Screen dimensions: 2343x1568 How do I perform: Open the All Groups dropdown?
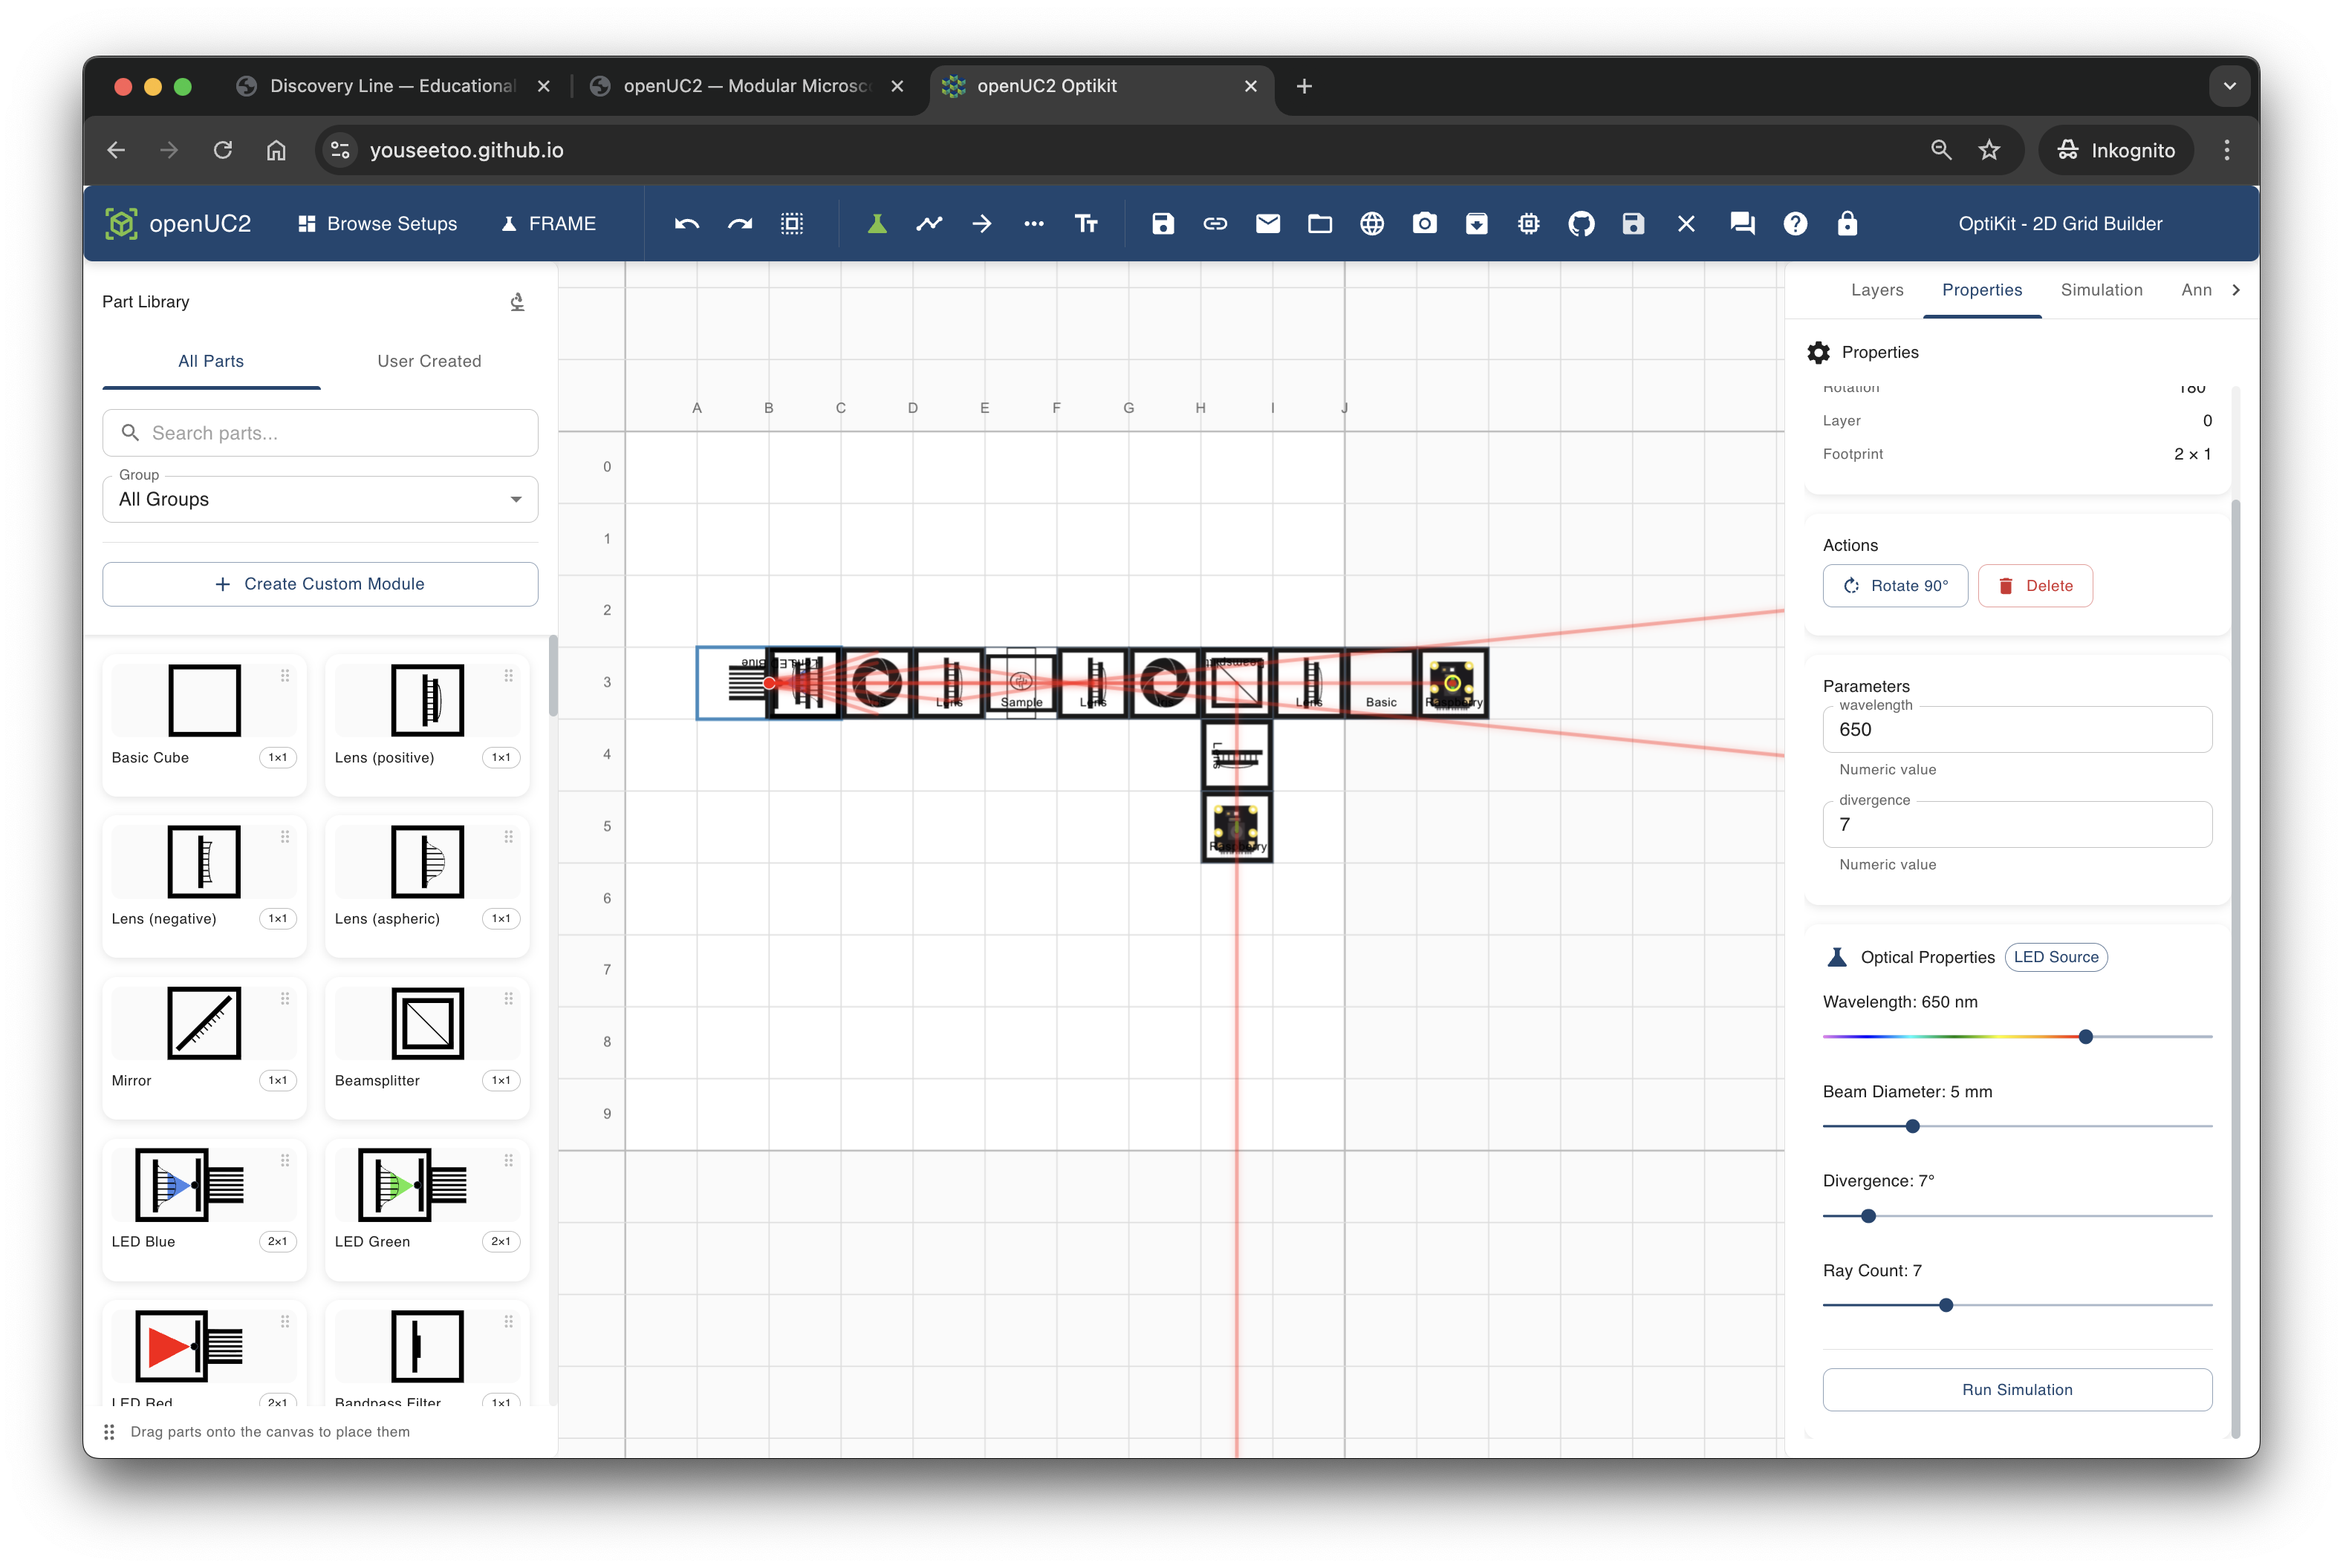320,499
